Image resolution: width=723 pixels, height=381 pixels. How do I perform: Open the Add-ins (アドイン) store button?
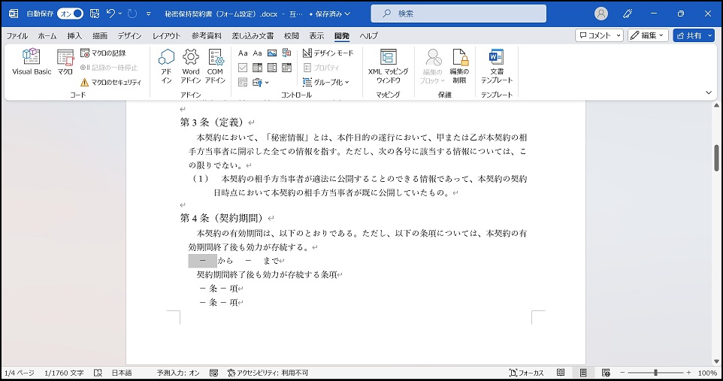point(166,66)
